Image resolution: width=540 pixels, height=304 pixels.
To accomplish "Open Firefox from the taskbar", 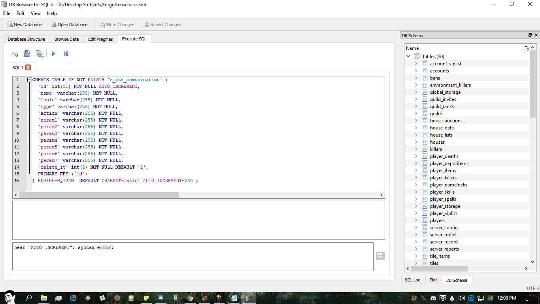I will pos(117,298).
